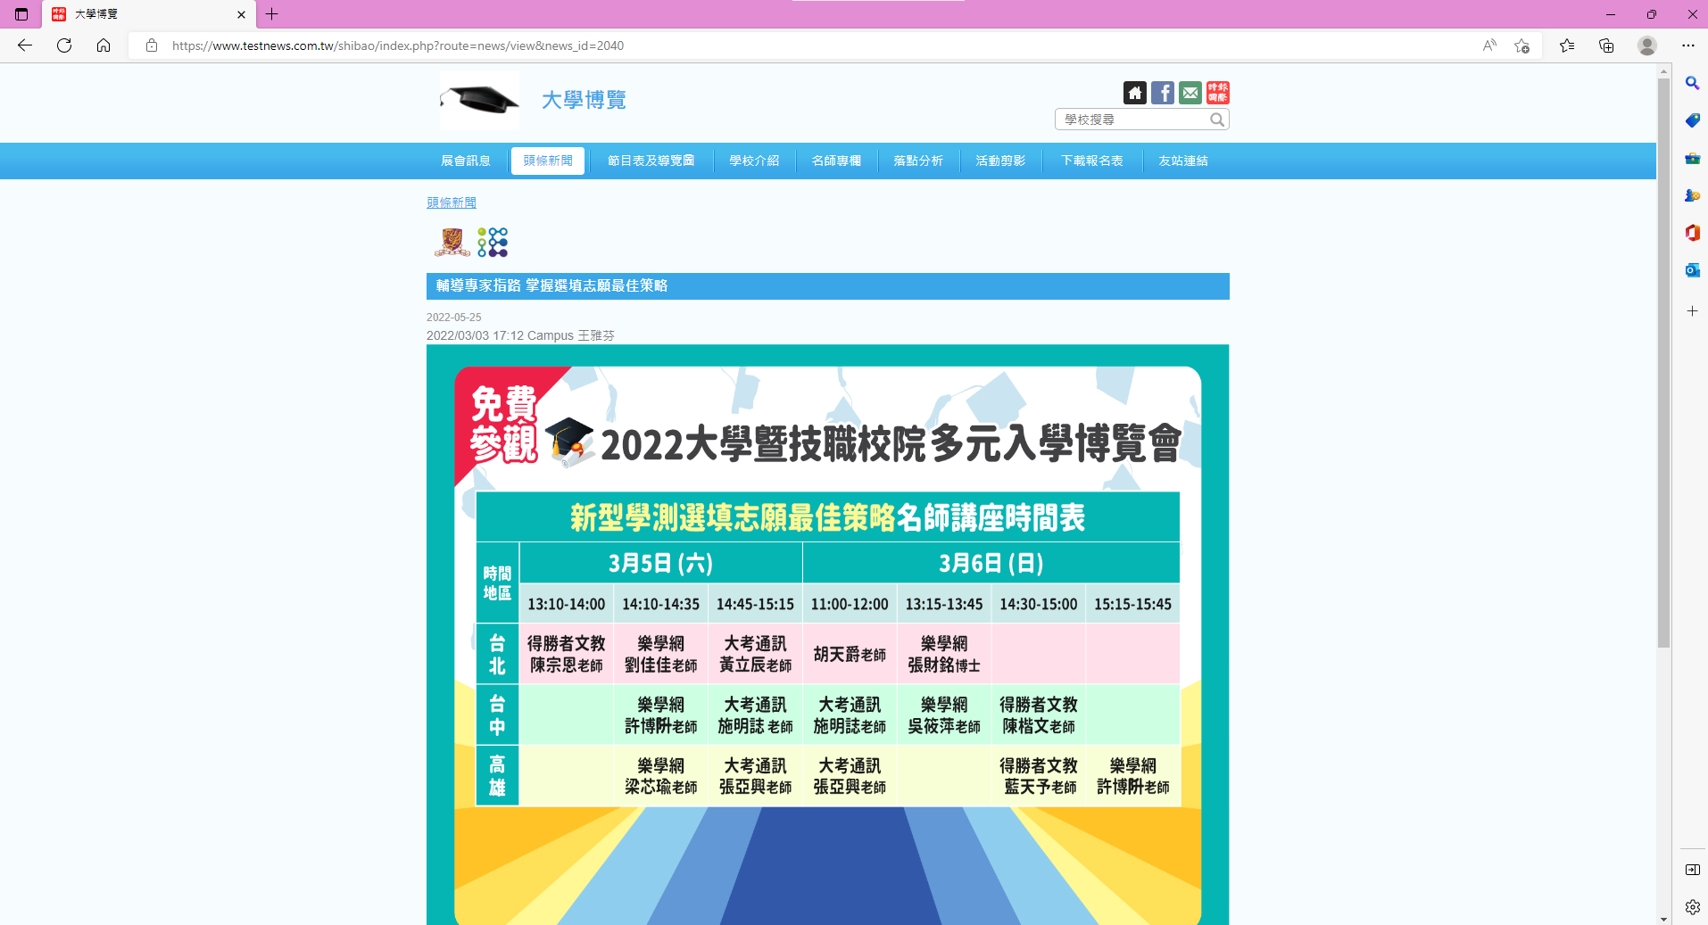Open Collections icon in toolbar
The image size is (1708, 925).
click(x=1606, y=45)
